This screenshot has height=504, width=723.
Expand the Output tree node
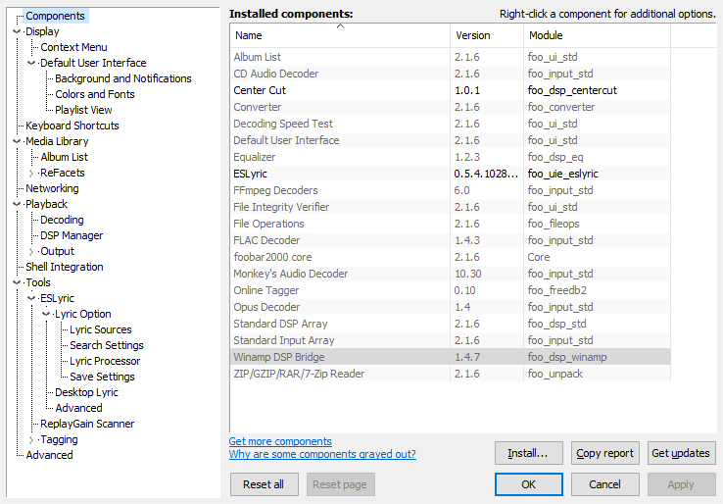point(31,251)
